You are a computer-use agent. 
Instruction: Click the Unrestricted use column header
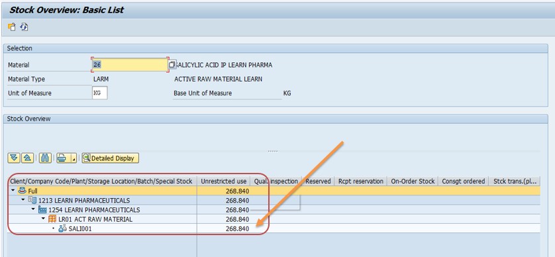(224, 181)
